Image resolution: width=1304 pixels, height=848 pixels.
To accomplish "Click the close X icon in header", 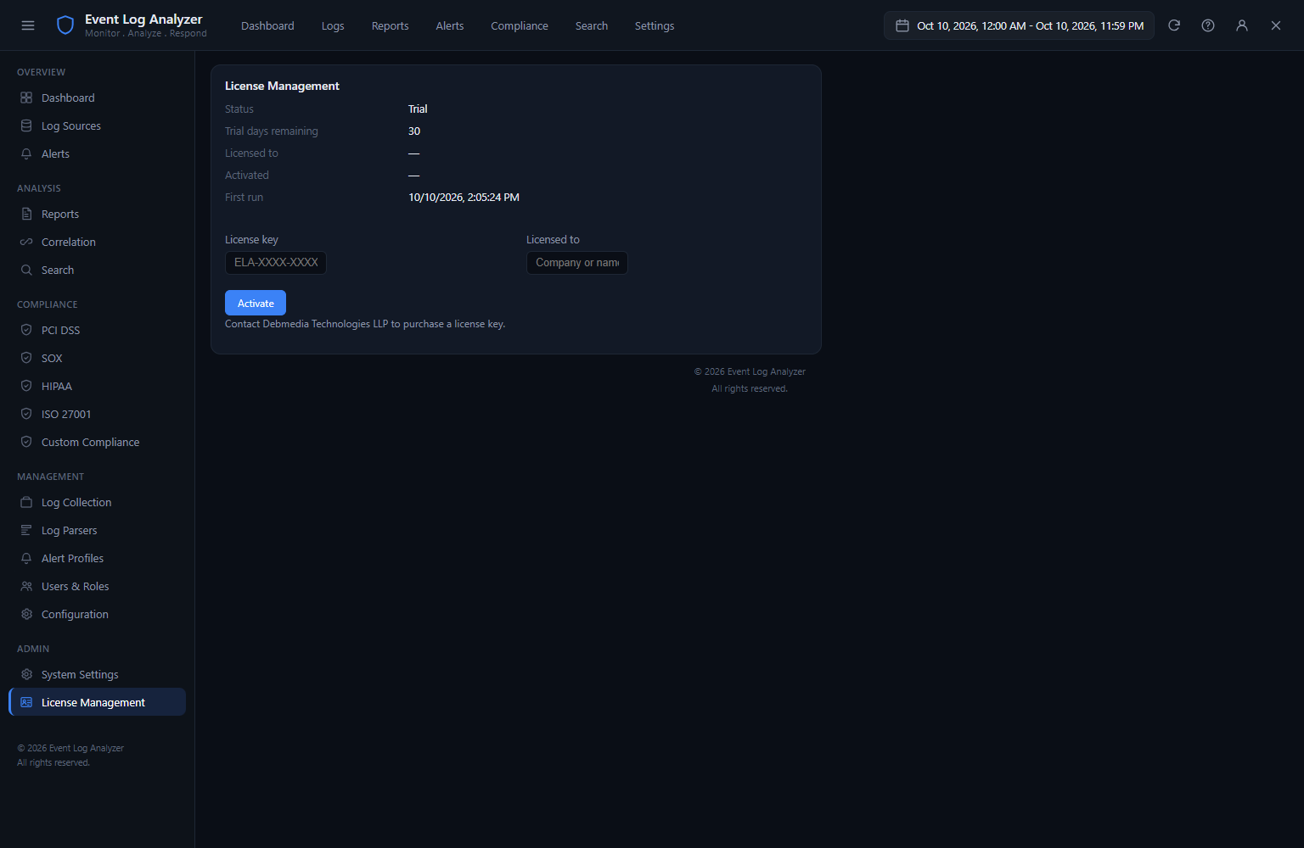I will click(x=1276, y=25).
